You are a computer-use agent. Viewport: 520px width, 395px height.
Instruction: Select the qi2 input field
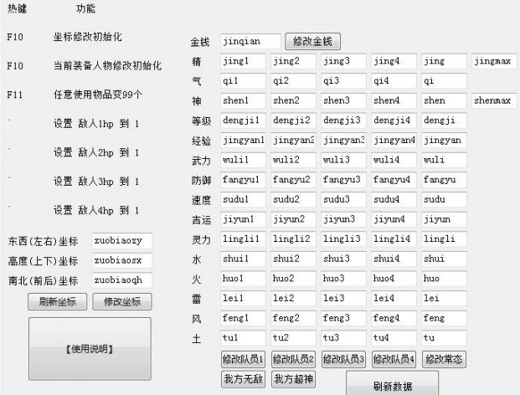[293, 81]
